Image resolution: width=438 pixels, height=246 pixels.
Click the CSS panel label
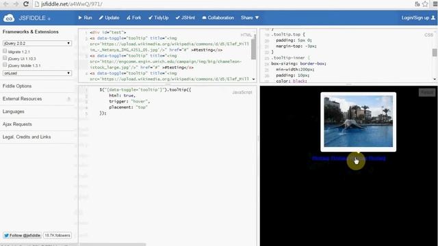pos(428,35)
